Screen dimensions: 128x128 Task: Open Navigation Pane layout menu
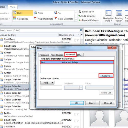[x=109, y=16]
